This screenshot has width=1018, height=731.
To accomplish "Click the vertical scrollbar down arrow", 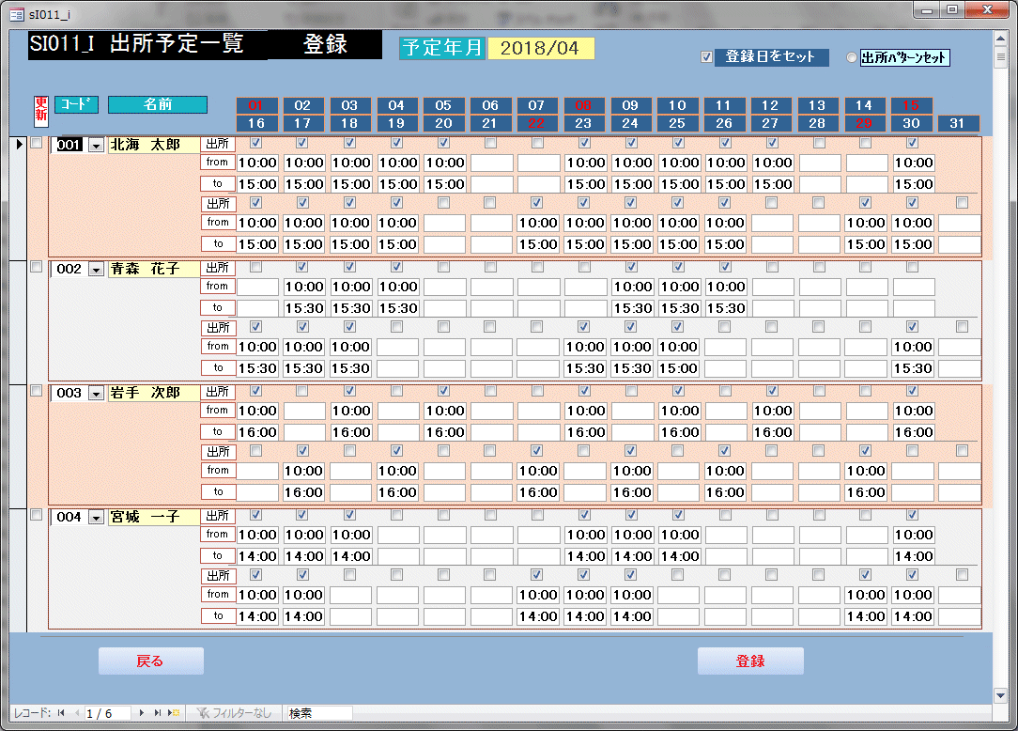I will point(1000,695).
